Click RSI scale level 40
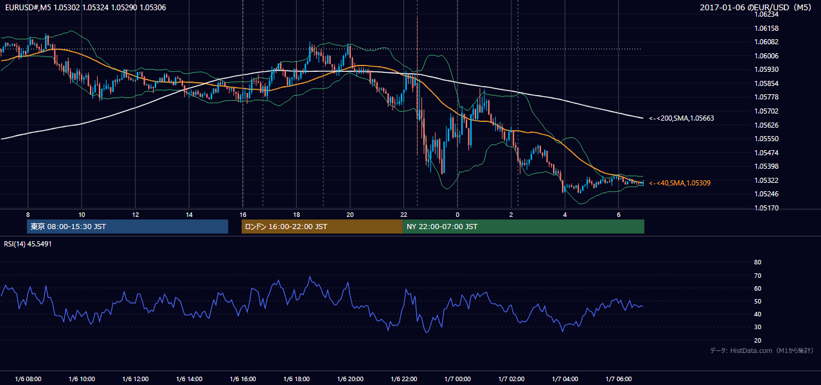Screen dimensions: 821x385 (757, 314)
